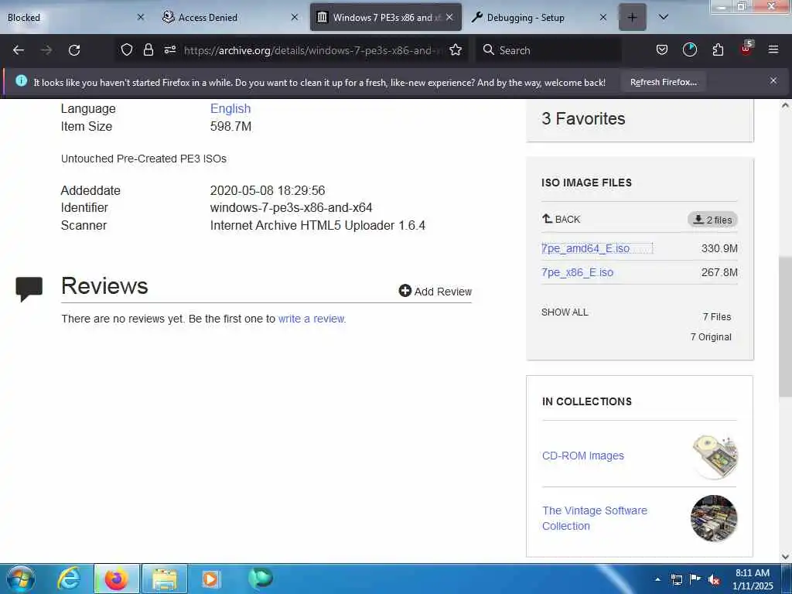The image size is (792, 594).
Task: Open the Extensions puzzle icon
Action: click(718, 50)
